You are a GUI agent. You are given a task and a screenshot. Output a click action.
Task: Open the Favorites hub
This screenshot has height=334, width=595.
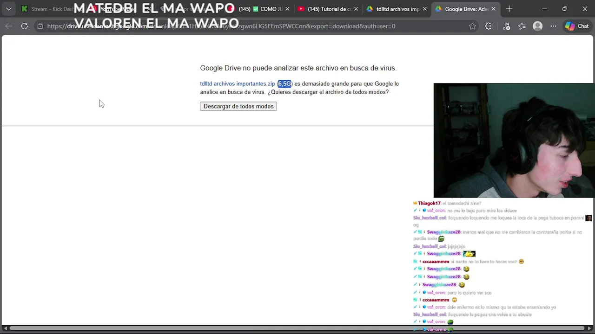[x=522, y=26]
